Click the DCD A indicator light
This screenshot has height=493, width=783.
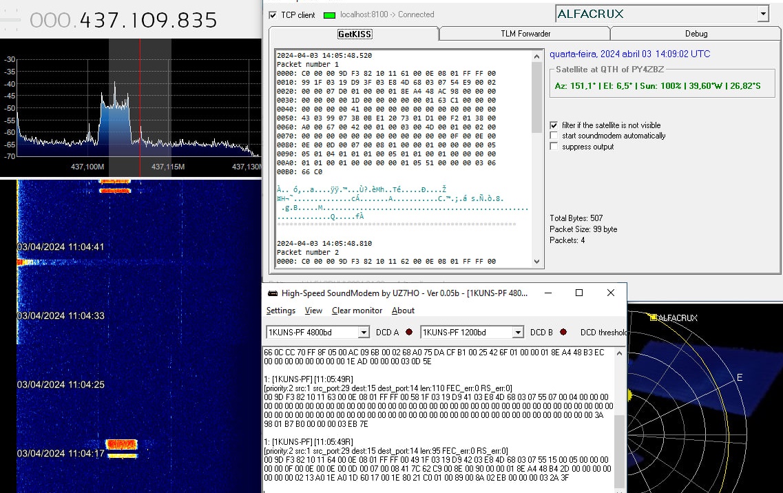(x=409, y=332)
